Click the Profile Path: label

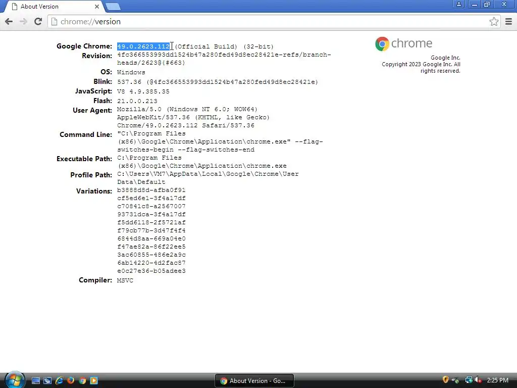[91, 175]
